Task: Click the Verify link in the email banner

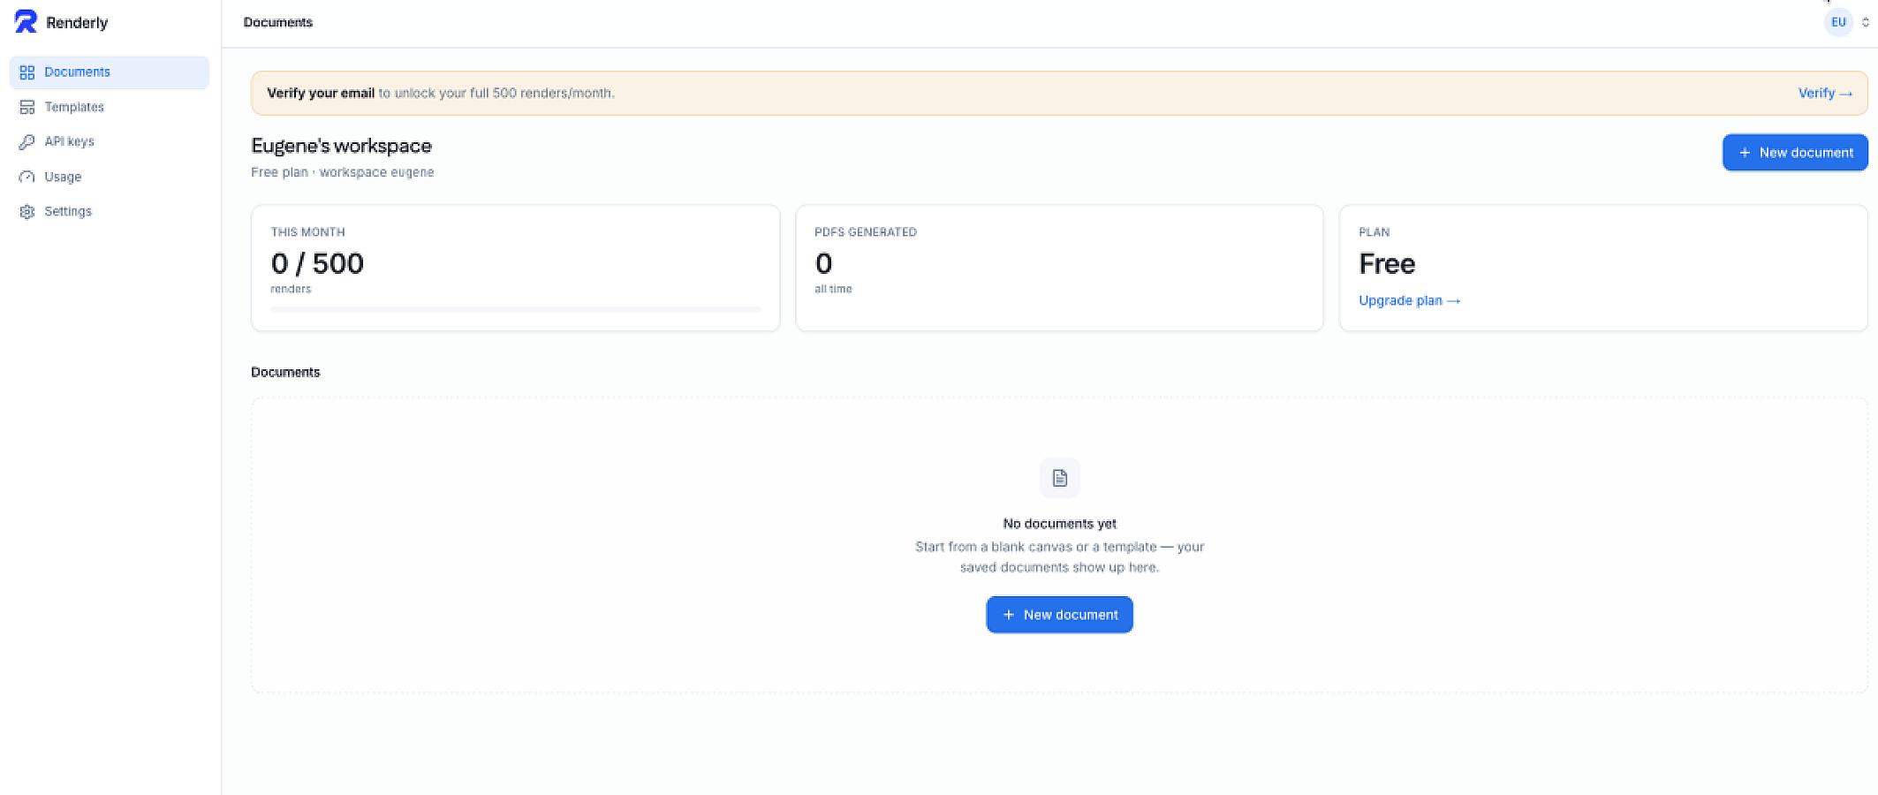Action: pos(1825,93)
